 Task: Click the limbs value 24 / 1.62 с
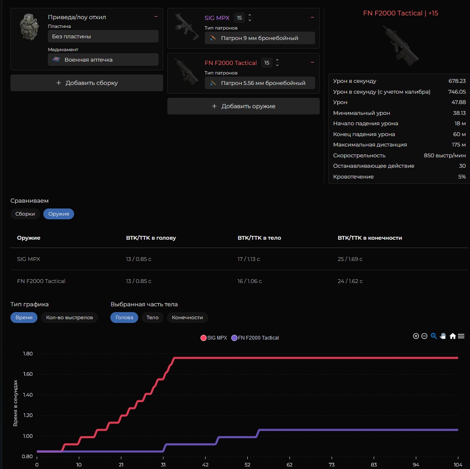click(350, 281)
